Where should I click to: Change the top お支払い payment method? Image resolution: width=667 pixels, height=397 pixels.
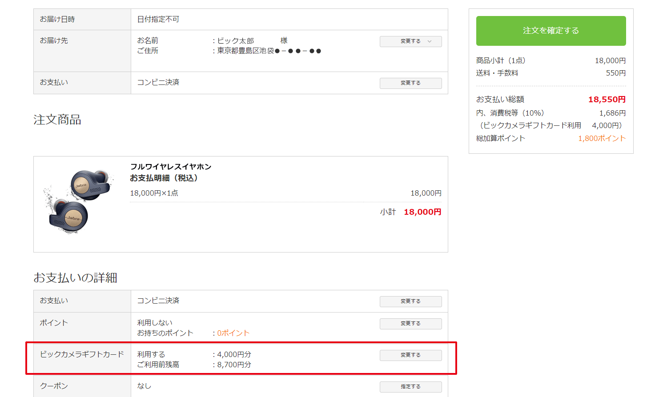(410, 83)
